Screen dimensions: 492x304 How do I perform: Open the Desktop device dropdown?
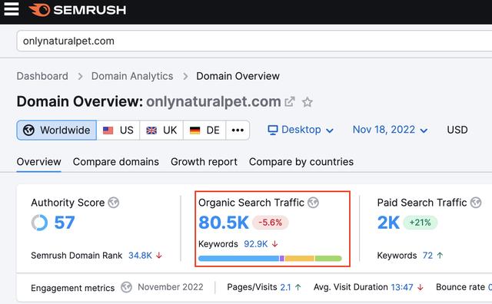(x=301, y=130)
